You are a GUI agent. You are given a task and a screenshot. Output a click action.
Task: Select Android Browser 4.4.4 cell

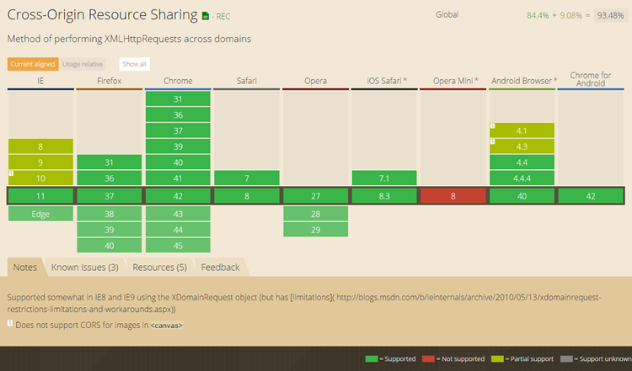522,178
